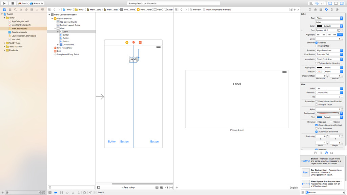Switch to Assistant editor
Viewport: 347px width, 195px height.
[x=317, y=3]
